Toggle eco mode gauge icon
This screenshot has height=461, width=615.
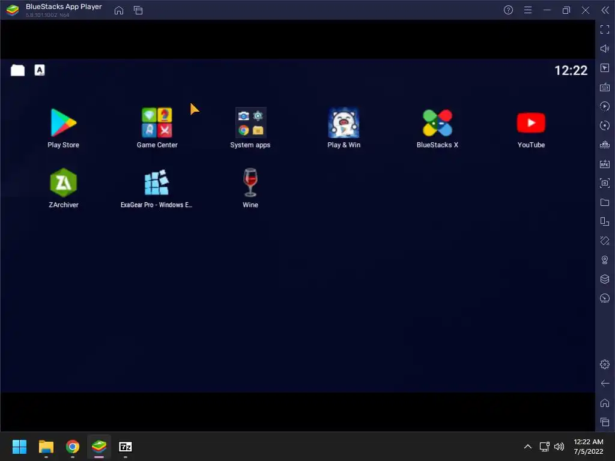[605, 298]
